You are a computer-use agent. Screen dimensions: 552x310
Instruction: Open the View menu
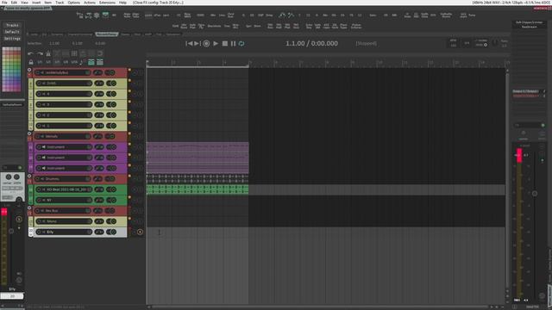pos(24,3)
